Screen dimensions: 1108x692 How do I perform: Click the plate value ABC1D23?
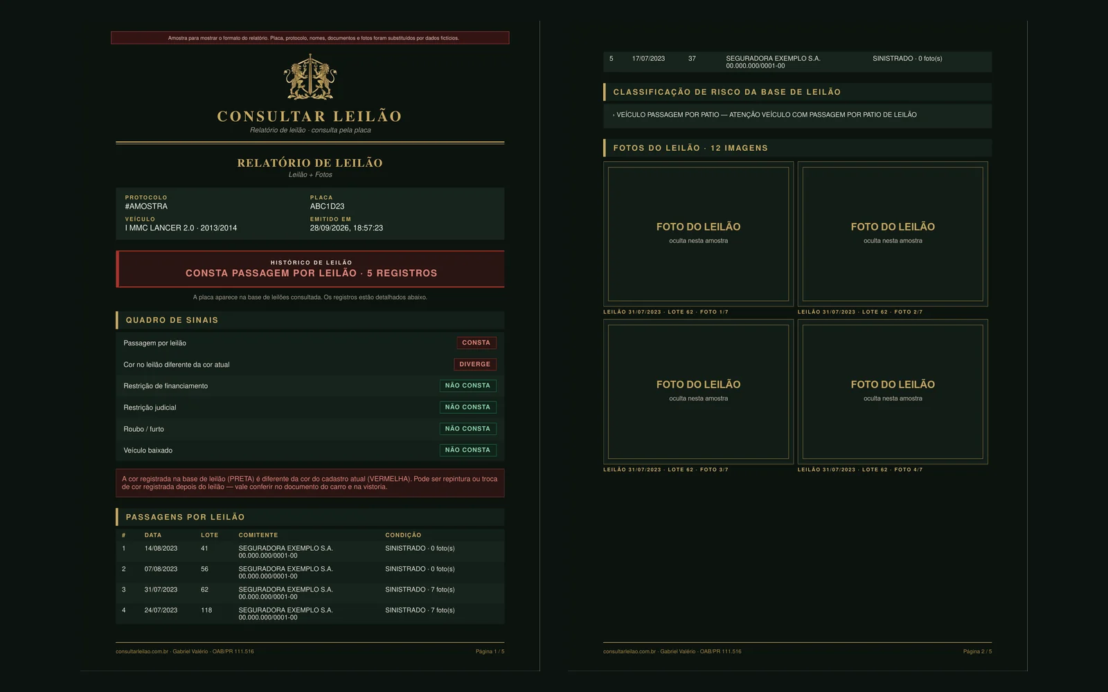[327, 206]
